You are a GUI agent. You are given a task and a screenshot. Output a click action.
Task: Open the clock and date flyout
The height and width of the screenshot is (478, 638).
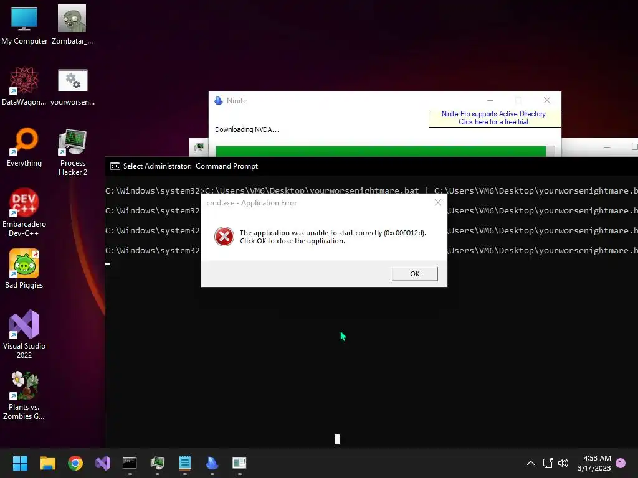click(x=594, y=463)
